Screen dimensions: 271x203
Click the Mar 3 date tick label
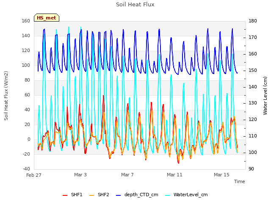[80, 175]
